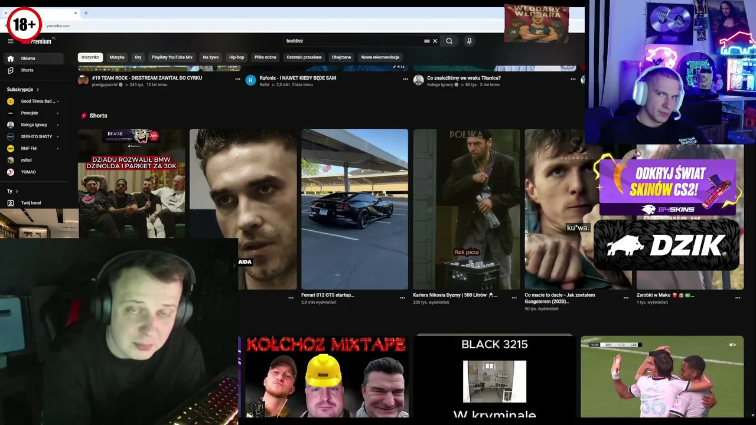Open the pixelguyworld channel avatar

click(x=83, y=80)
